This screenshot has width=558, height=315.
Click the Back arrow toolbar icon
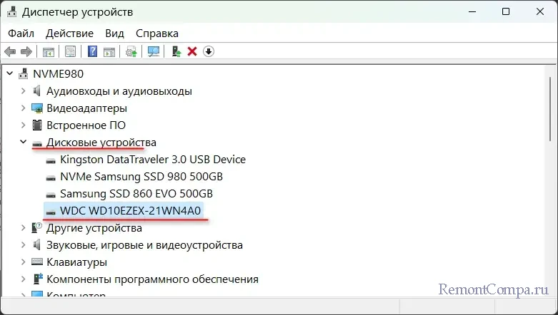tap(10, 51)
